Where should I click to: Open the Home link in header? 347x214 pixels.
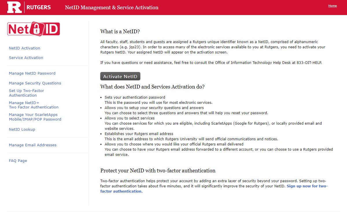(333, 6)
